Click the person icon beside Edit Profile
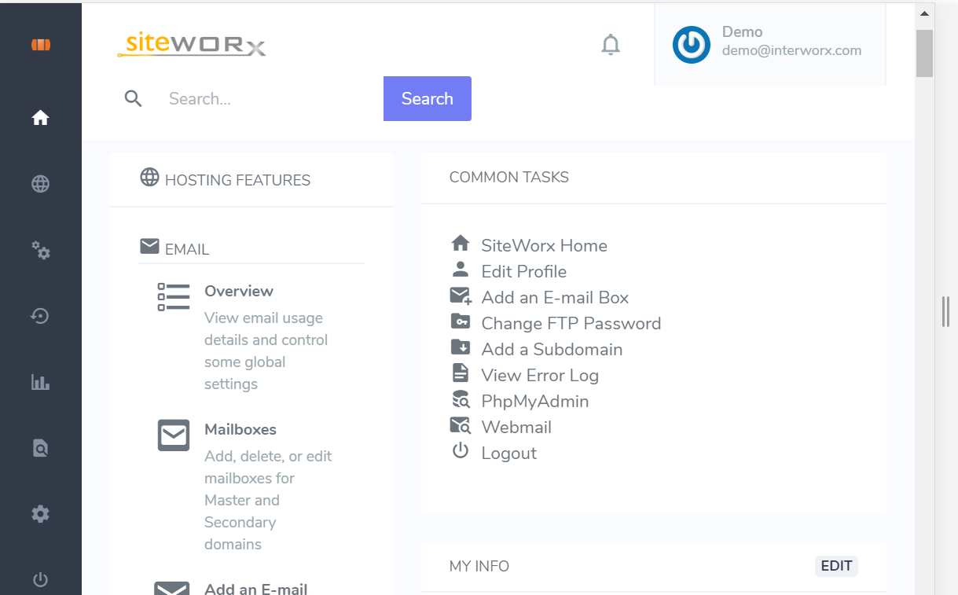The height and width of the screenshot is (595, 958). [461, 270]
